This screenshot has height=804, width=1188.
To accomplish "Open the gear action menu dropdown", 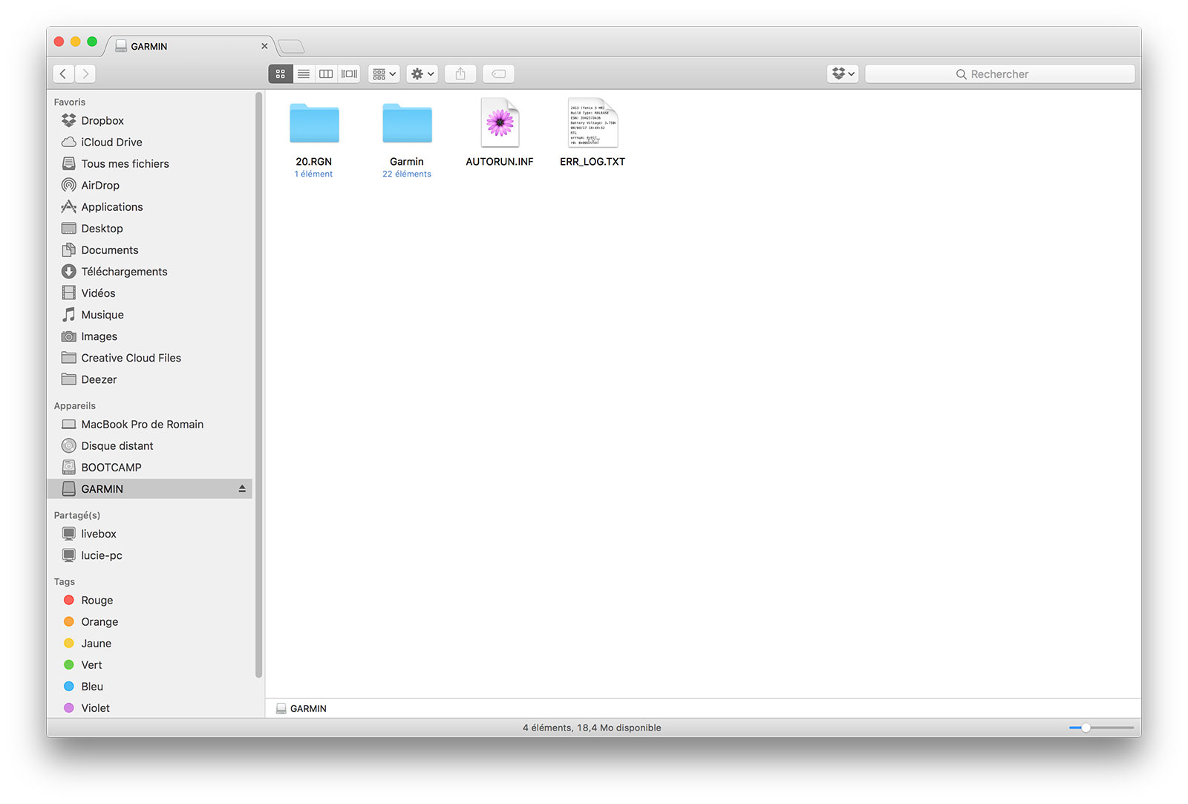I will click(422, 73).
